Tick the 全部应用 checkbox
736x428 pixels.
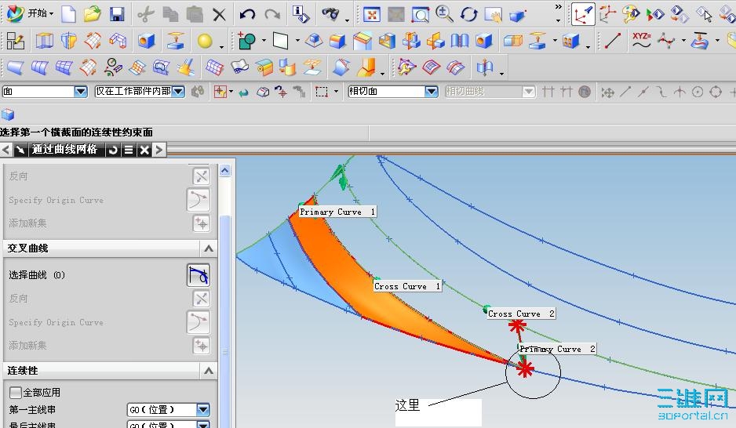(x=16, y=393)
